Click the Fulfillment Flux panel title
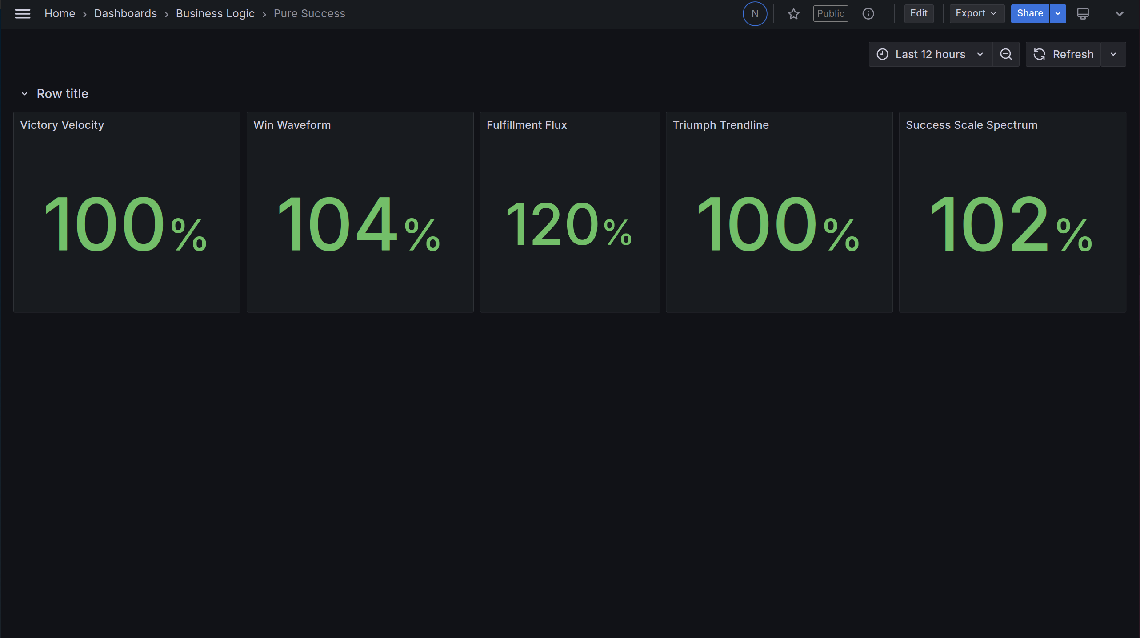1140x638 pixels. point(527,125)
